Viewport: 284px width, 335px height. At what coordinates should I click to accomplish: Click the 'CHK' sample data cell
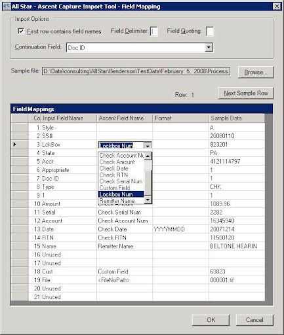(x=237, y=187)
